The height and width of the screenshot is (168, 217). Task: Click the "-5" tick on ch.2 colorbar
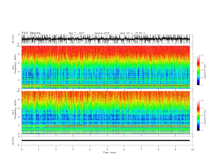click(202, 116)
